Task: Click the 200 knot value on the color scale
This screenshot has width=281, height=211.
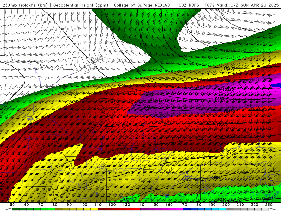Action: (226, 205)
